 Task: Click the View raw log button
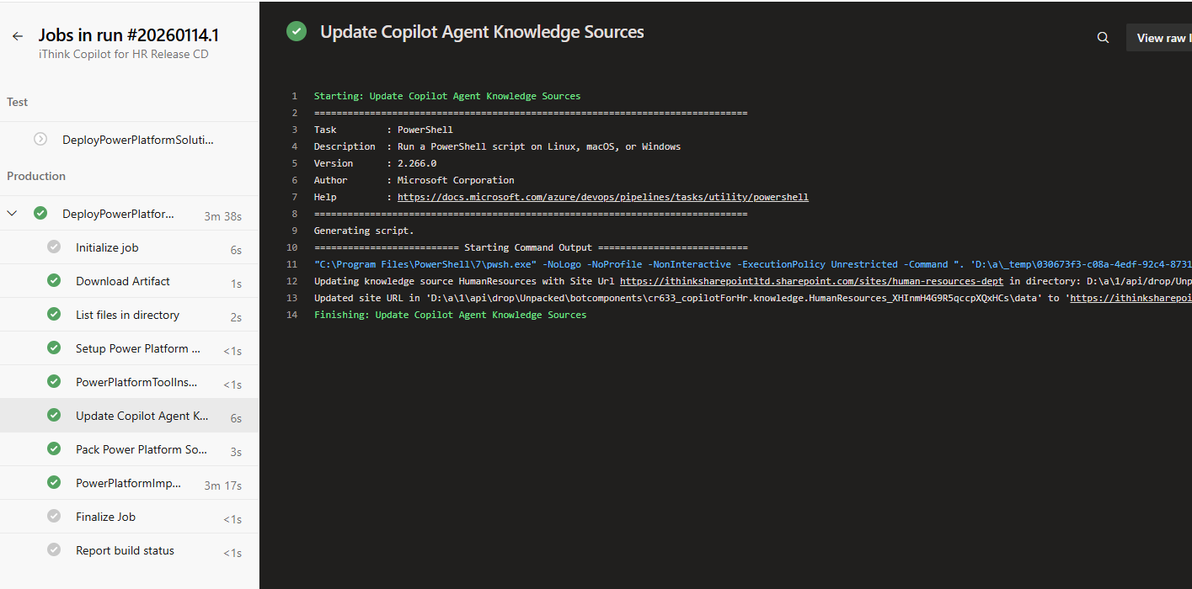1163,38
